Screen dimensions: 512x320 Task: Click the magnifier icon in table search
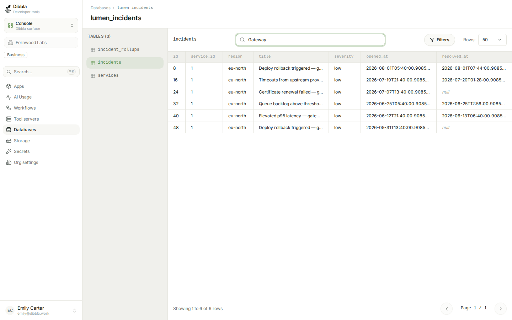pyautogui.click(x=242, y=40)
